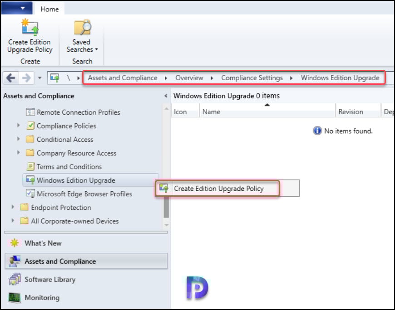
Task: Click the tree scrollbar thumb
Action: click(166, 207)
